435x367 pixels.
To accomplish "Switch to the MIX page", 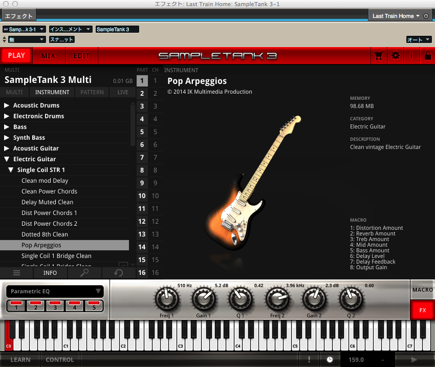I will [49, 56].
